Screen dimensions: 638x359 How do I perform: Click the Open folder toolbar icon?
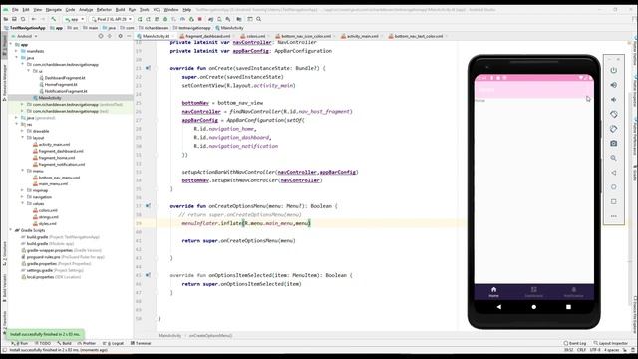click(6, 19)
